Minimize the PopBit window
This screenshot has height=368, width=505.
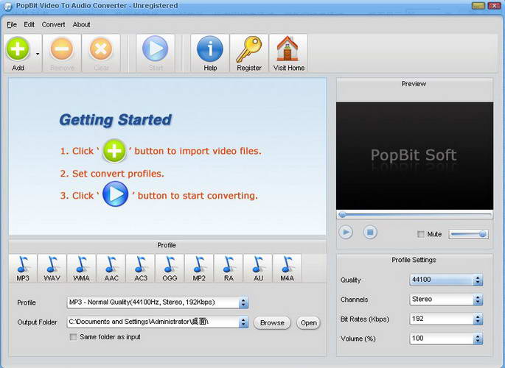pos(478,5)
